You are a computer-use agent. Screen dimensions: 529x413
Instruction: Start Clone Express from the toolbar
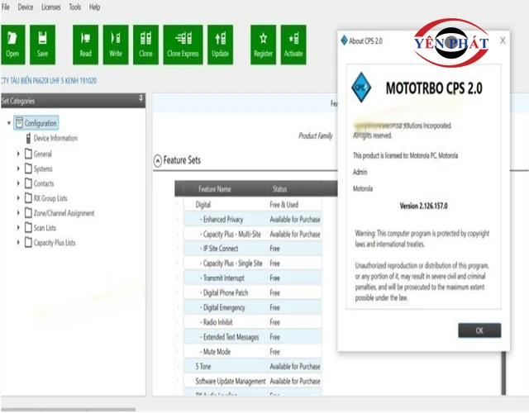(183, 45)
